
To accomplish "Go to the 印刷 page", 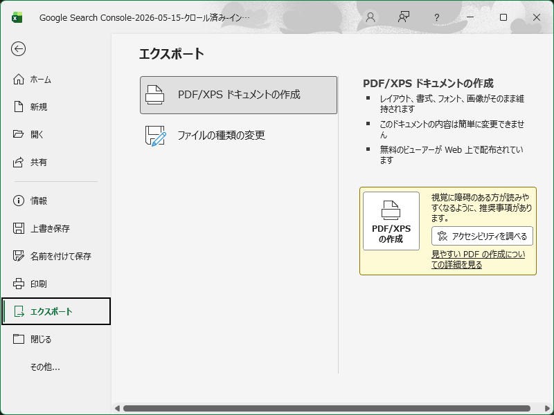I will coord(56,284).
